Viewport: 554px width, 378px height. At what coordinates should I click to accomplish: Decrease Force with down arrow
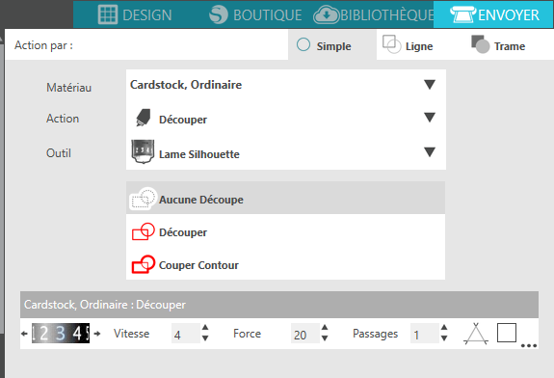pos(325,338)
